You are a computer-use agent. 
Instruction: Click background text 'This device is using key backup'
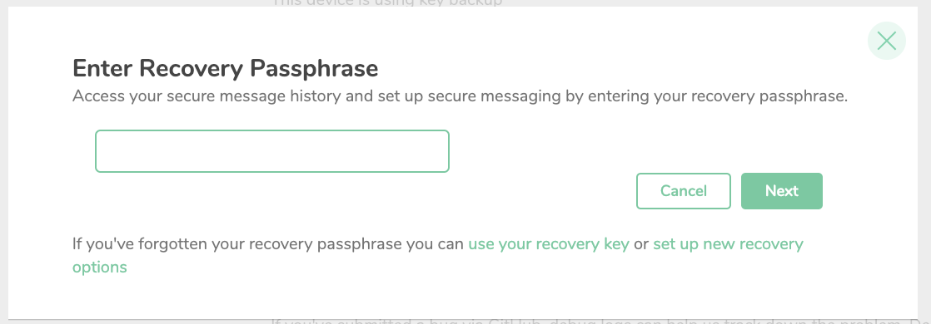tap(386, 2)
